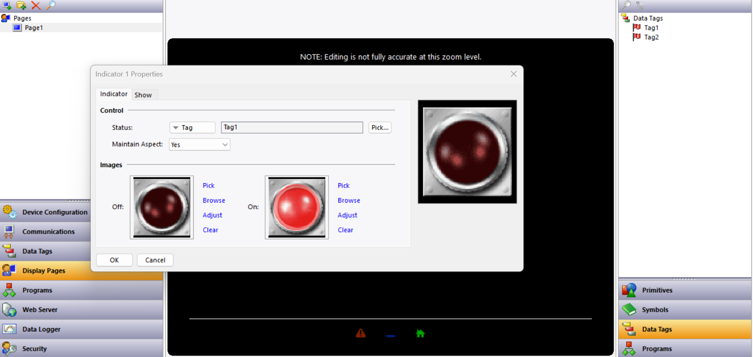
Task: Click the red X delete icon in Pages toolbar
Action: [36, 6]
